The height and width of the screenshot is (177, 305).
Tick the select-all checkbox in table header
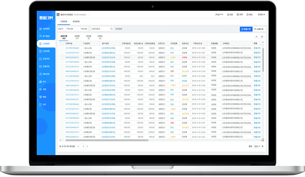61,43
